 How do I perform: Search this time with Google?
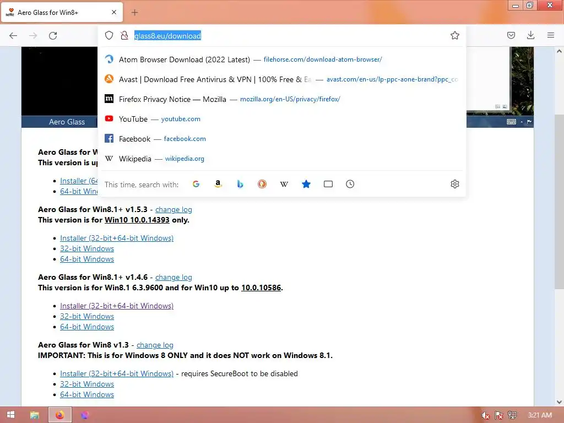[x=196, y=184]
